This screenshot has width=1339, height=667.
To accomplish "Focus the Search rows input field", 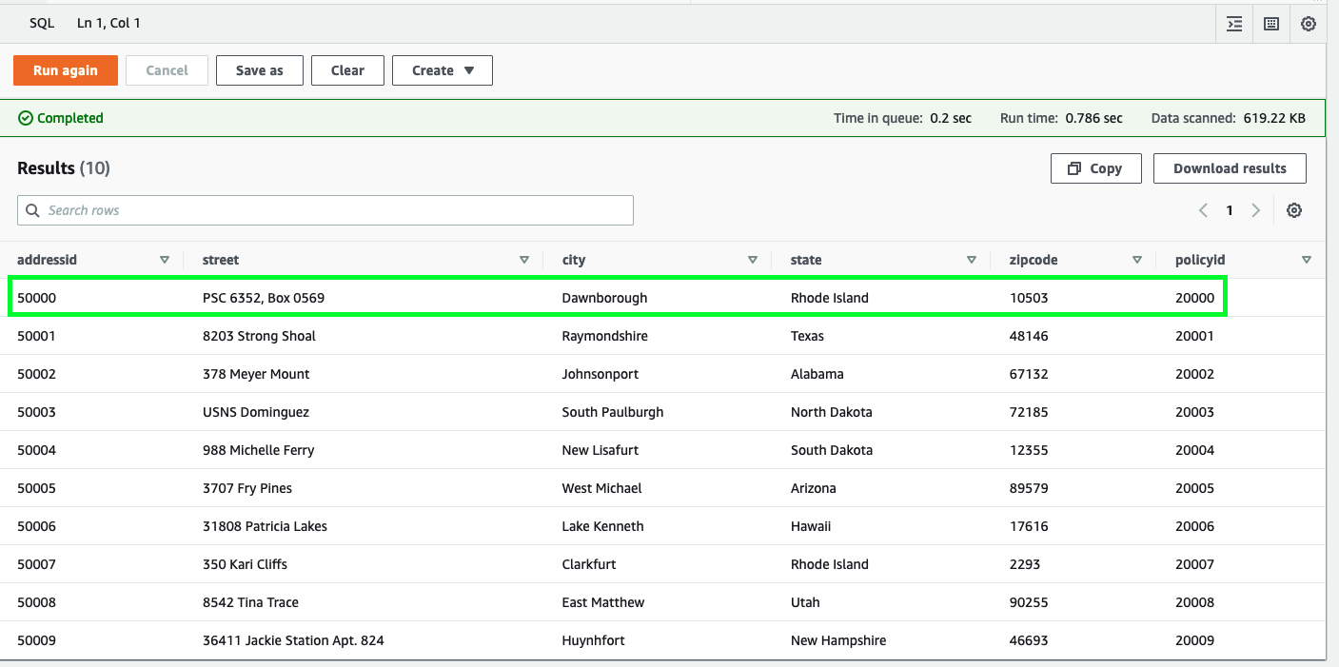I will [325, 210].
